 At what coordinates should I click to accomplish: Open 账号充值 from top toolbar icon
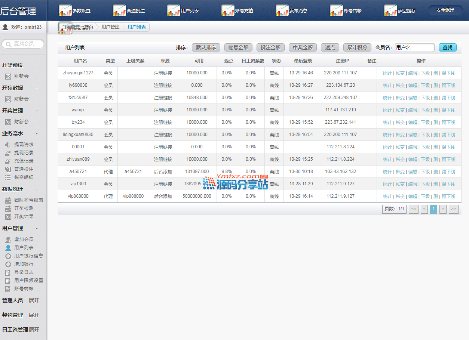(x=228, y=10)
